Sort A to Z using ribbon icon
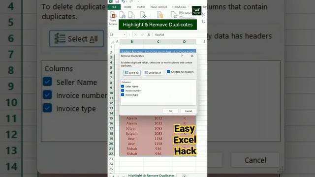315x177 pixels. (203, 15)
